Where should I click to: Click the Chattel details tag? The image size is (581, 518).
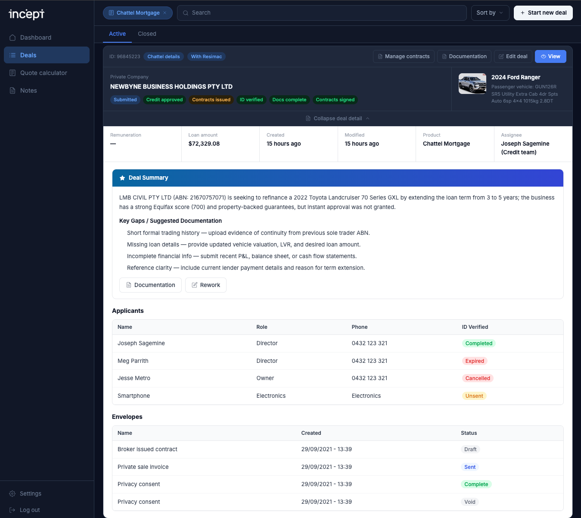pos(164,56)
